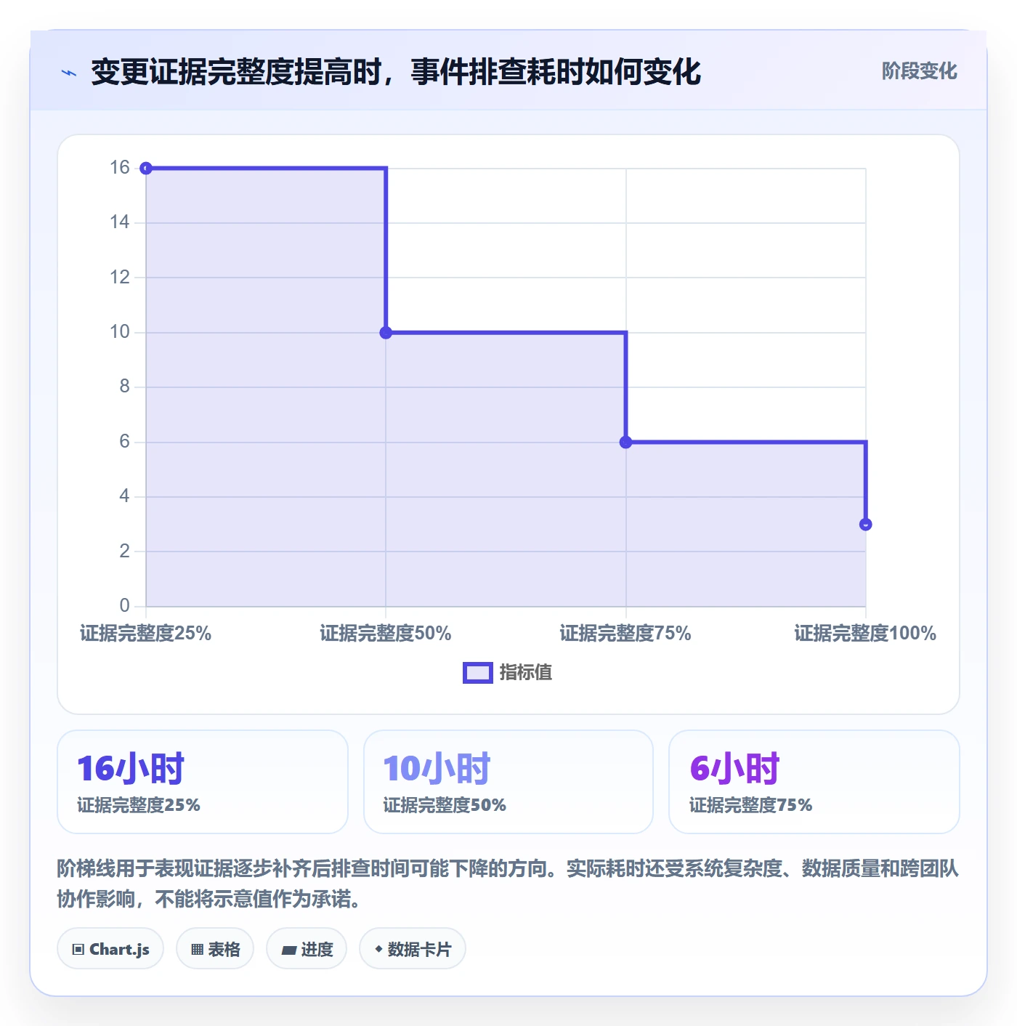This screenshot has width=1017, height=1026.
Task: Click the 证据完整度25% caption under 16小时
Action: pyautogui.click(x=139, y=805)
